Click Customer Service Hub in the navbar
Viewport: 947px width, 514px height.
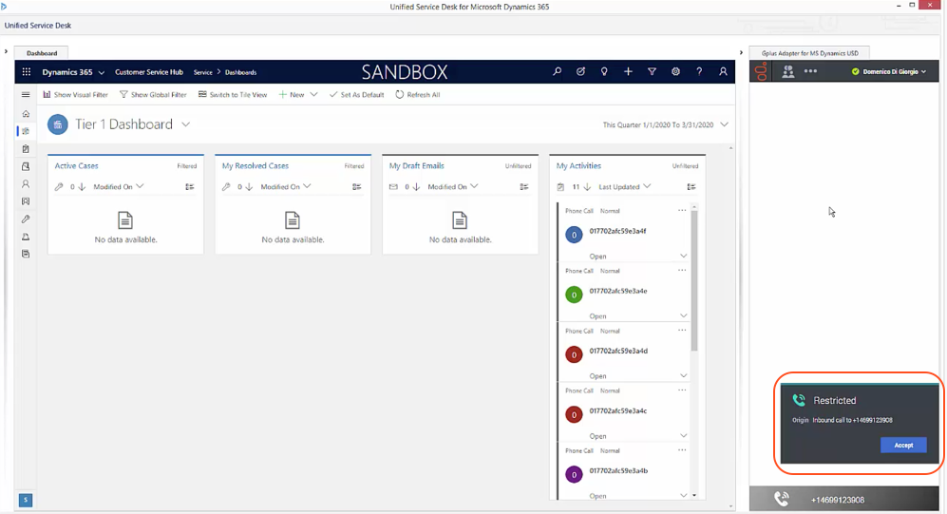(x=149, y=72)
